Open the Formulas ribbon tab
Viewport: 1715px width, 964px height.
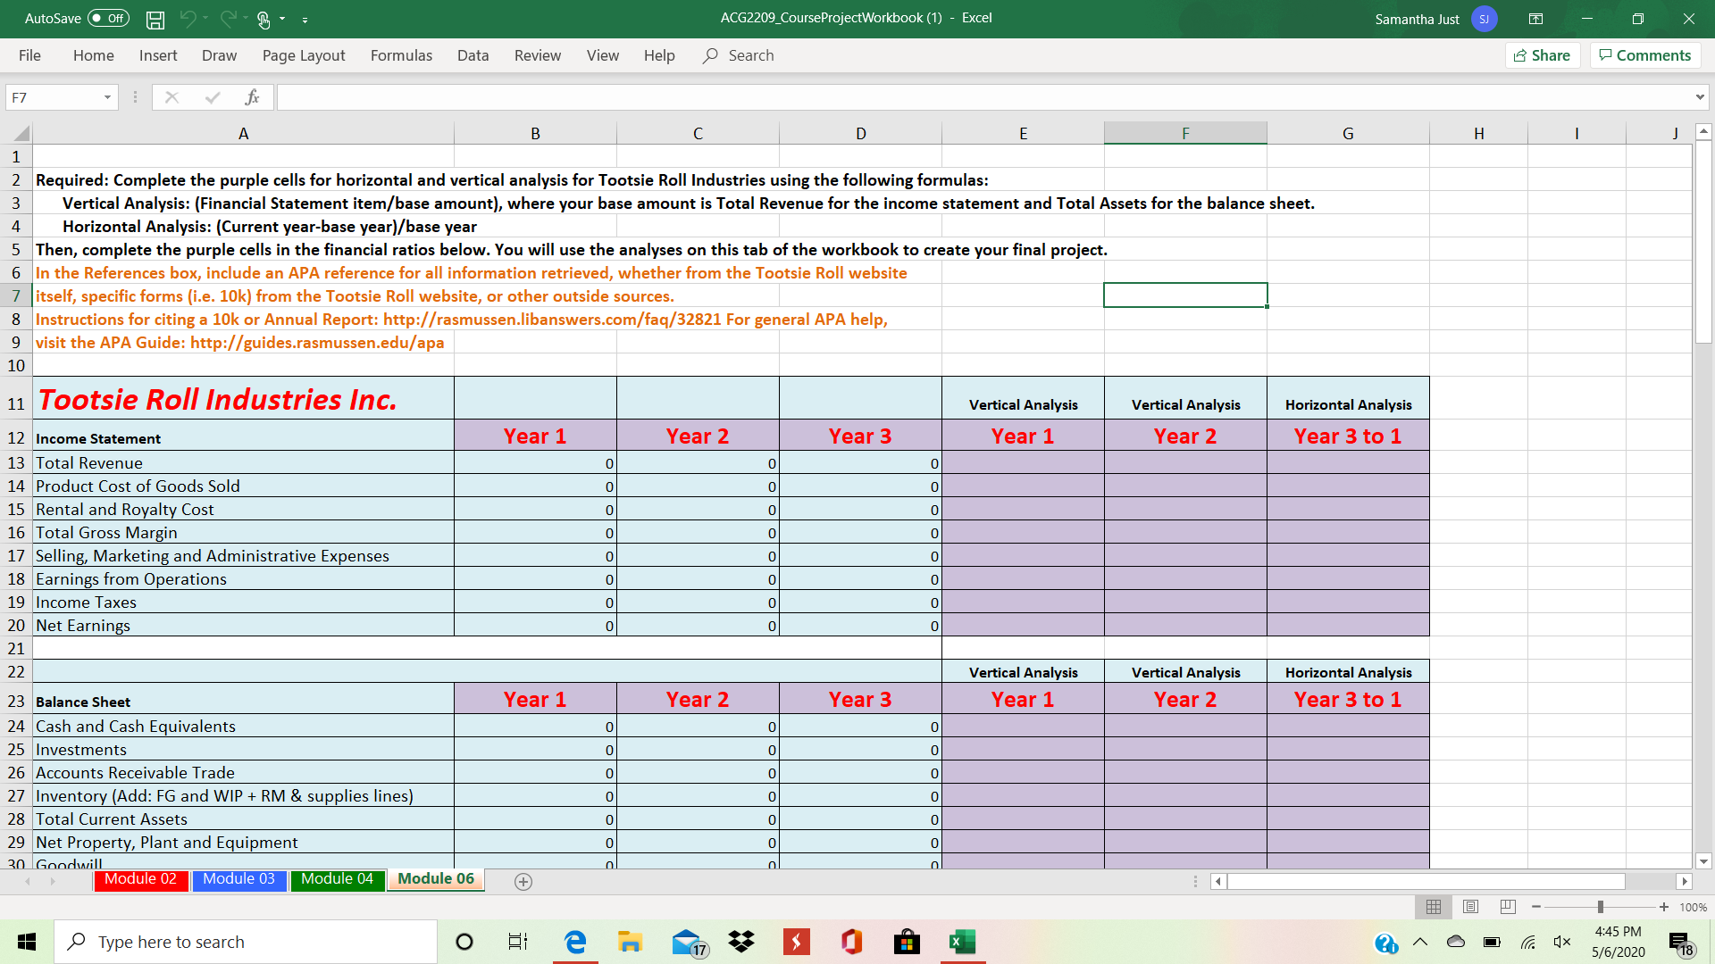pos(401,55)
